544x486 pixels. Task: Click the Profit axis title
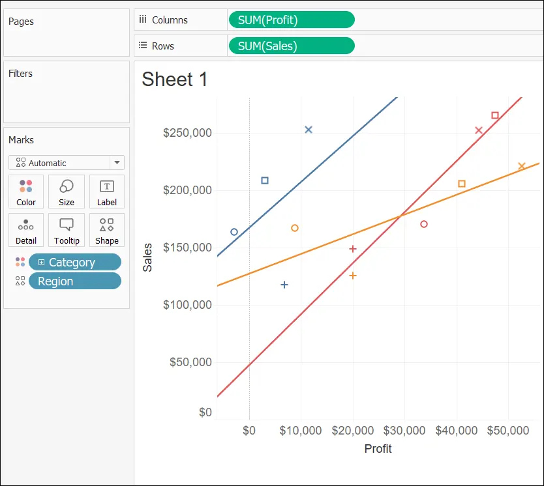[x=378, y=449]
